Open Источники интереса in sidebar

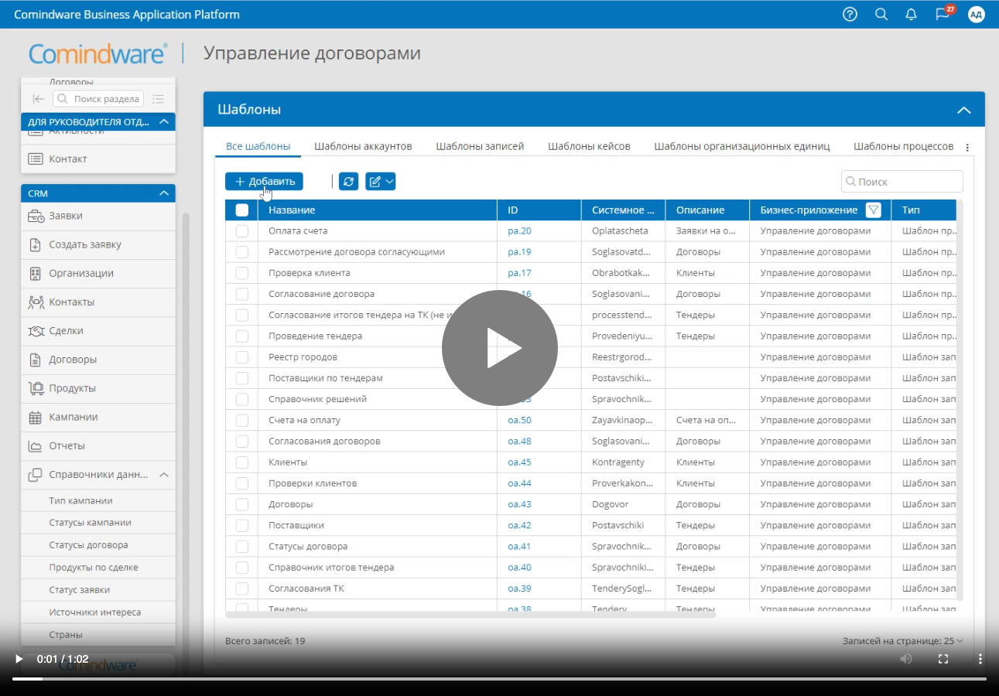94,612
